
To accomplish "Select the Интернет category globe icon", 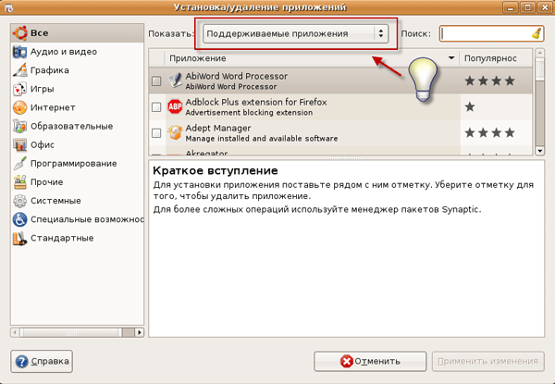I will [x=20, y=107].
